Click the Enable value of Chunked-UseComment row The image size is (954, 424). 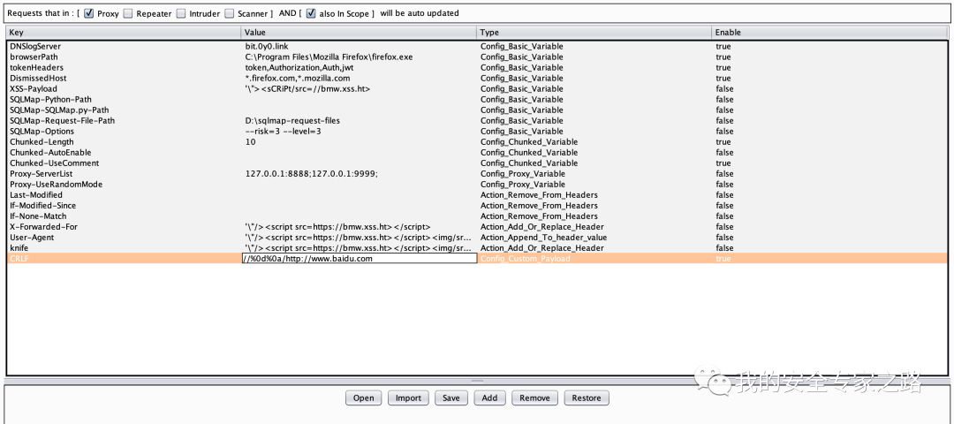829,163
